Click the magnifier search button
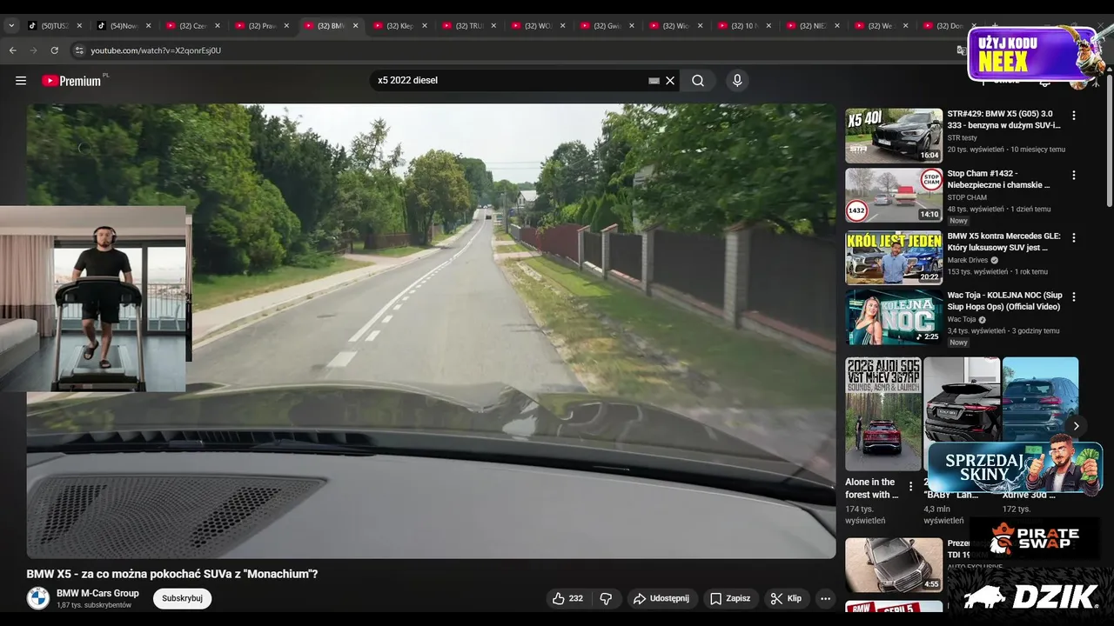 pos(698,81)
